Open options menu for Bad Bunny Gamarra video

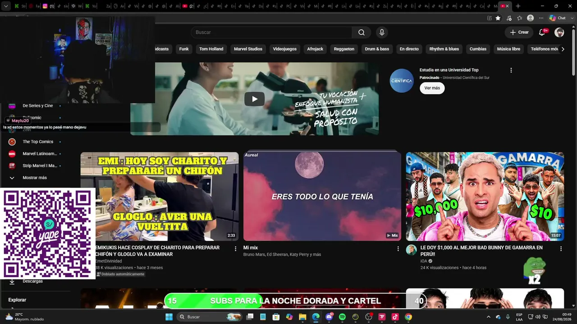561,248
